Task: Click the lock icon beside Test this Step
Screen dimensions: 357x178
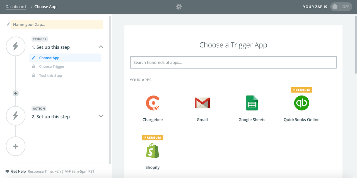Action: tap(33, 75)
